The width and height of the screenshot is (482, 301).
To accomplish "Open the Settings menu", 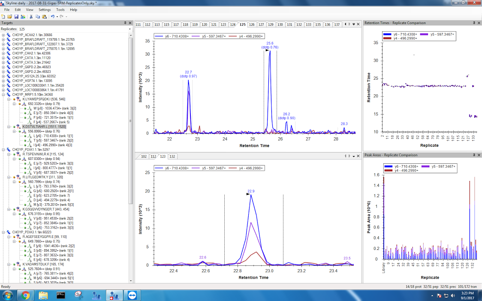I will pos(44,9).
